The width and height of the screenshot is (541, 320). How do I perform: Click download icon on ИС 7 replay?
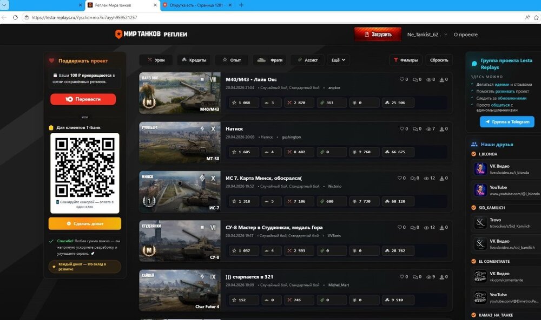[441, 178]
